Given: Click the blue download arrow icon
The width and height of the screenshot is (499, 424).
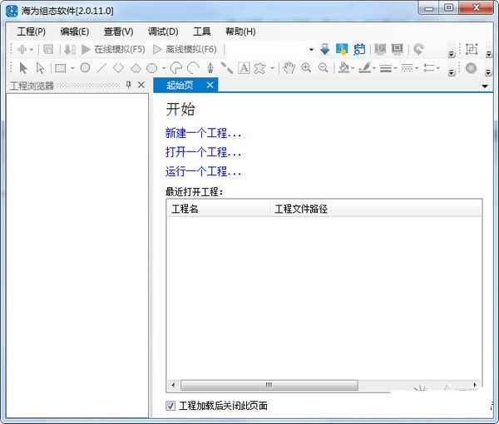Looking at the screenshot, I should click(x=325, y=49).
